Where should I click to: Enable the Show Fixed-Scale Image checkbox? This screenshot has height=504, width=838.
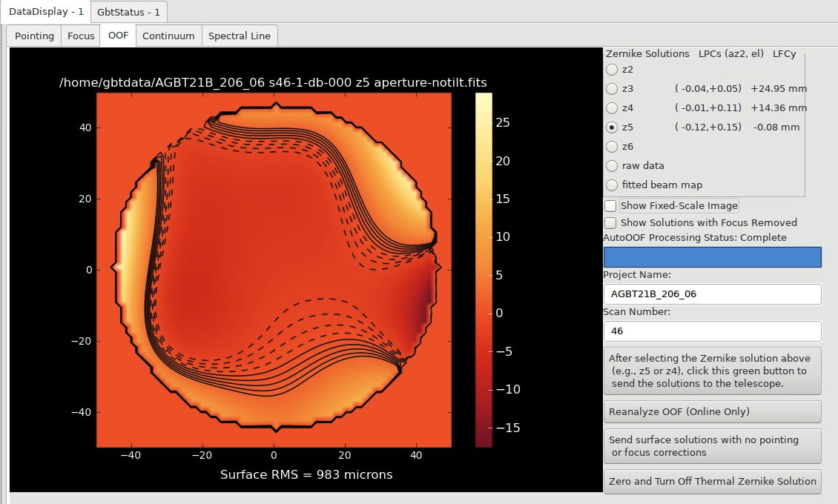610,205
